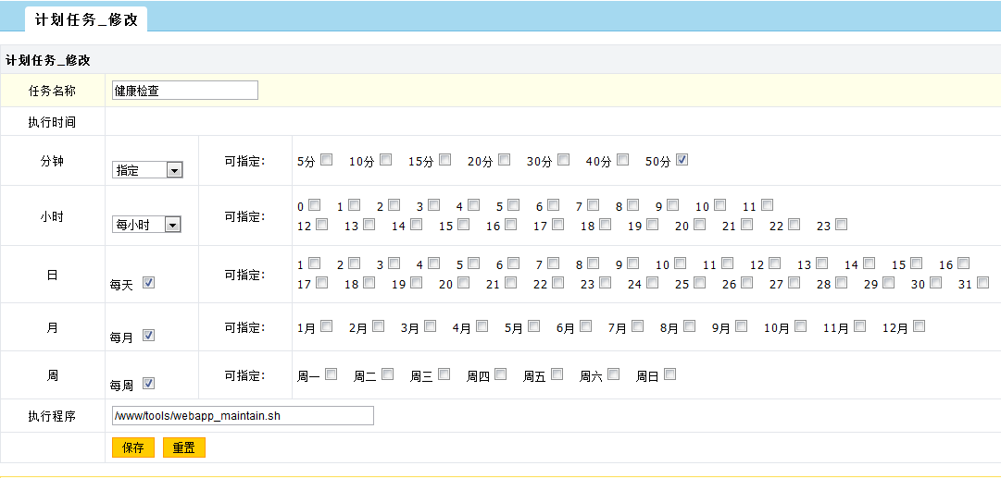The height and width of the screenshot is (478, 1001).
Task: Toggle the 每月 every-month checkbox
Action: 148,335
